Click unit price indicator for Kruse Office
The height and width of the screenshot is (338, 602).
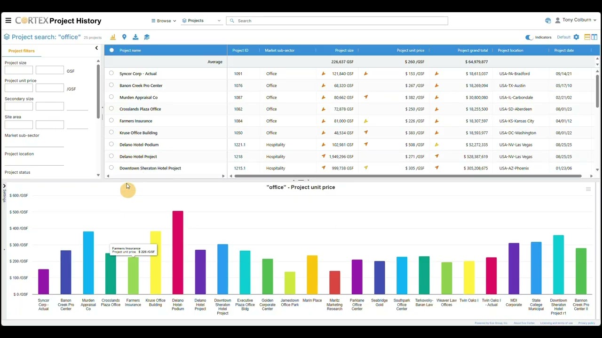(x=366, y=133)
